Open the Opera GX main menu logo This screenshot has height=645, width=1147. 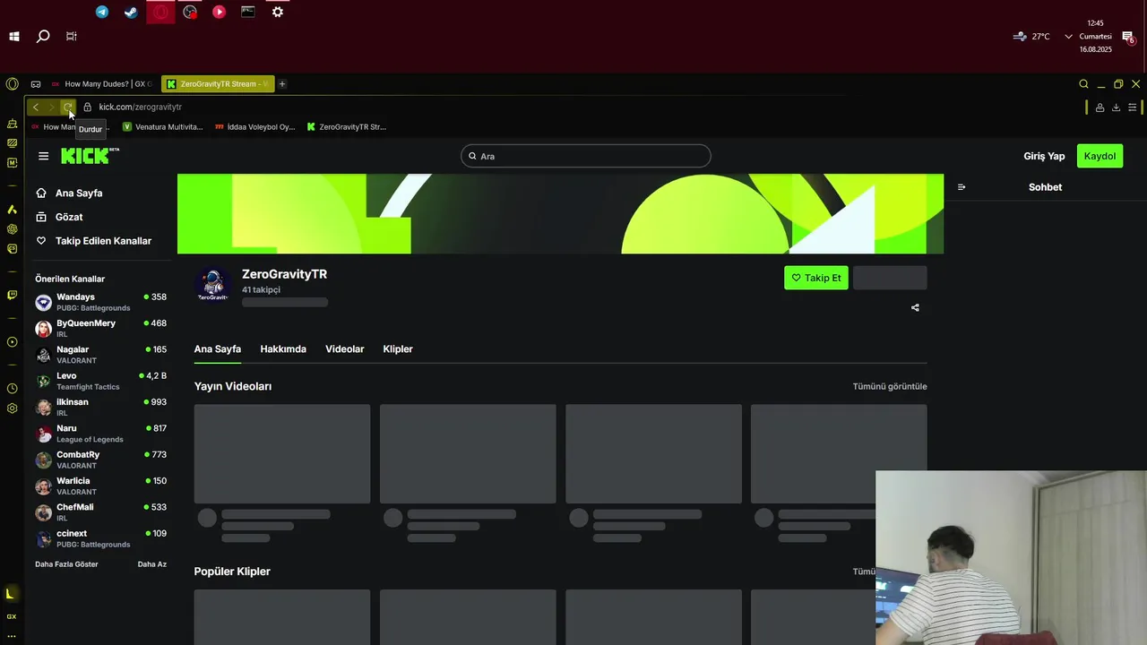click(12, 84)
